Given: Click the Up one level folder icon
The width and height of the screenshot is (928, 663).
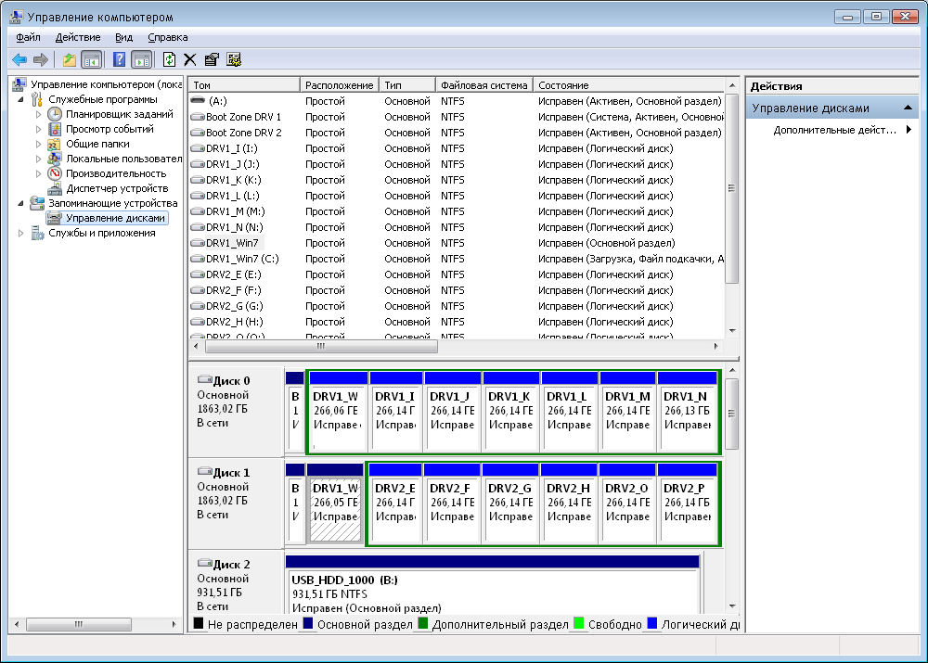Looking at the screenshot, I should (69, 59).
